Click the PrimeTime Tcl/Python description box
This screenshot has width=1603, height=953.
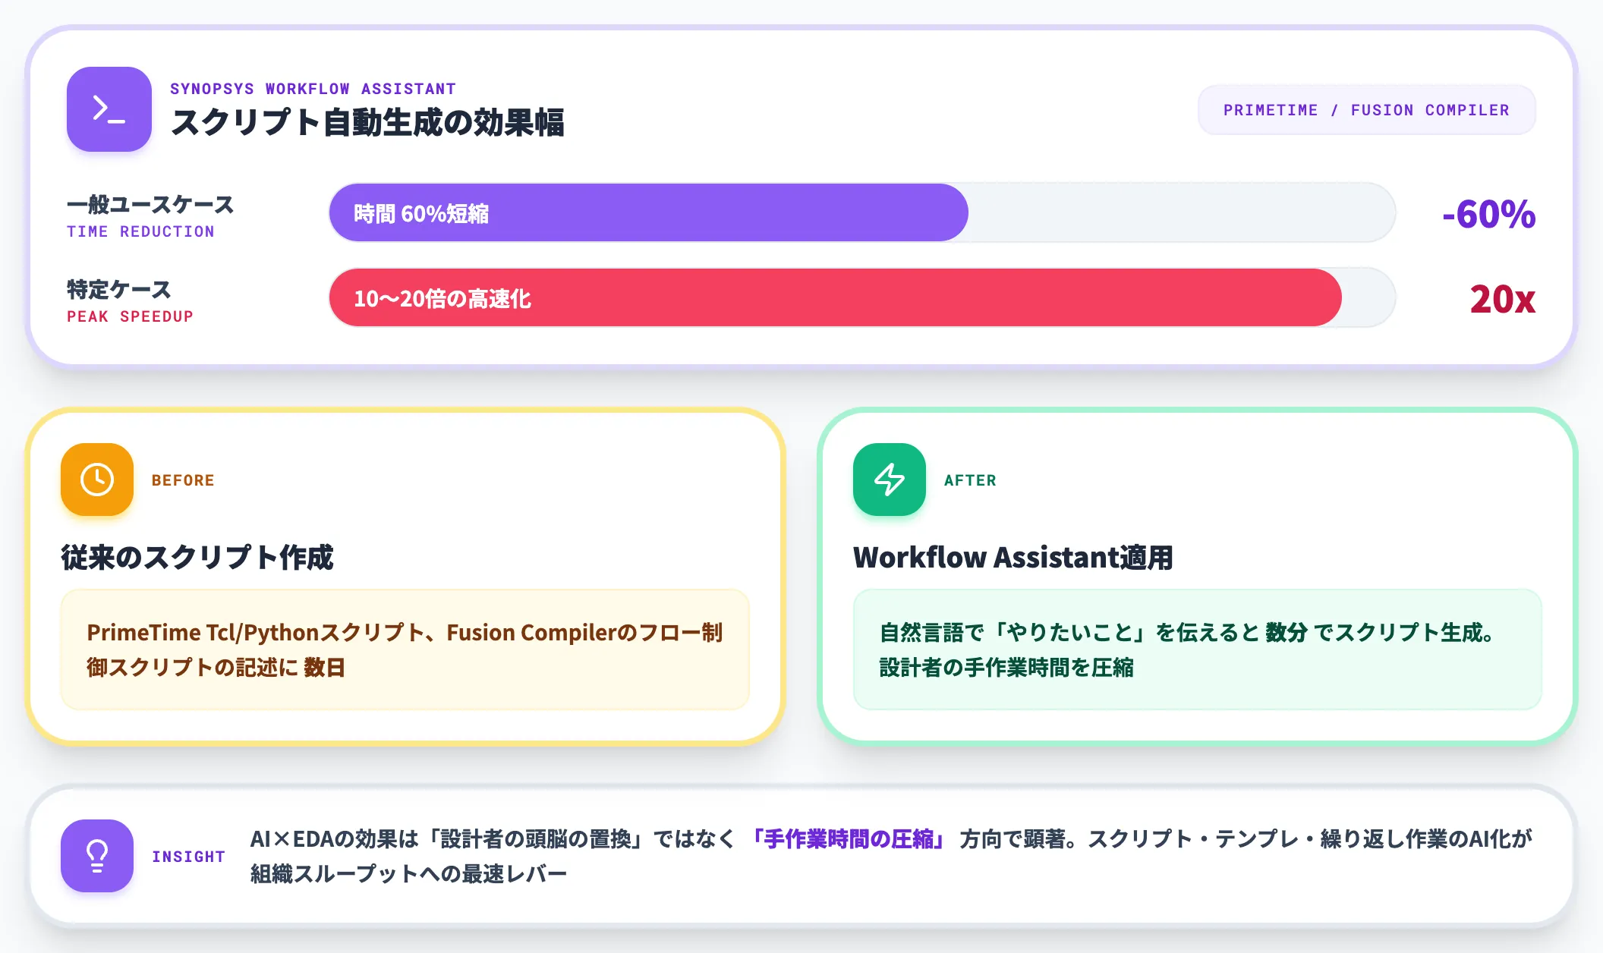pos(405,649)
